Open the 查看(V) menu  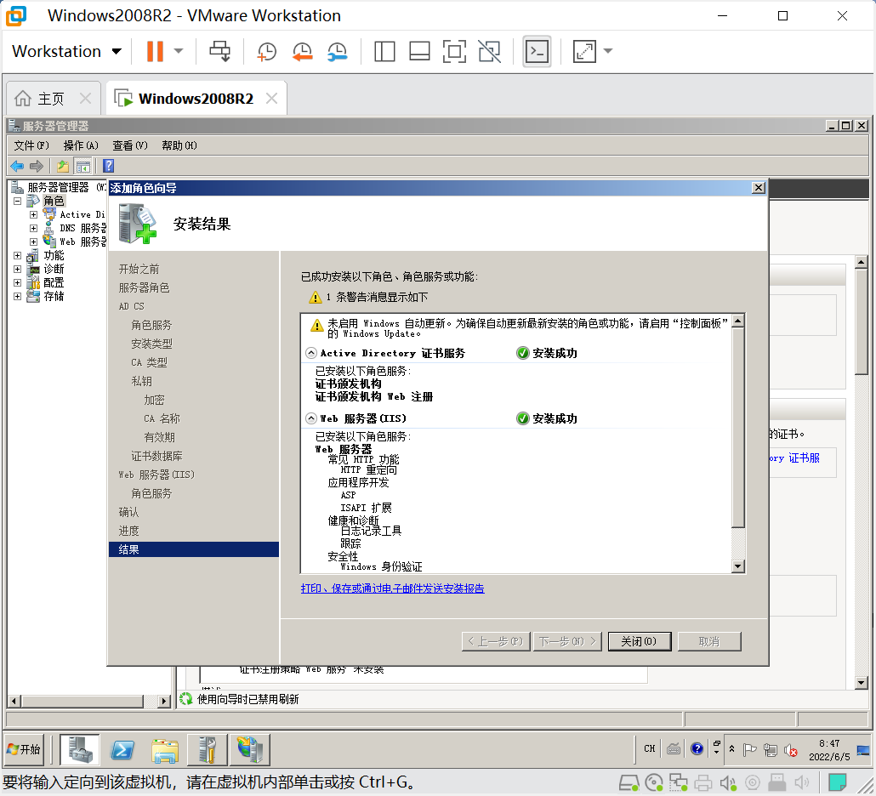point(129,145)
